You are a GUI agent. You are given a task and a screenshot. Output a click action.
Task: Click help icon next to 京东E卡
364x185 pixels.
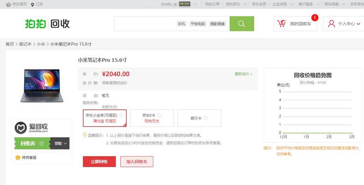pyautogui.click(x=159, y=115)
